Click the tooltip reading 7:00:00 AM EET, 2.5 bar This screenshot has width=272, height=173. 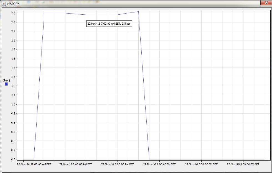109,24
